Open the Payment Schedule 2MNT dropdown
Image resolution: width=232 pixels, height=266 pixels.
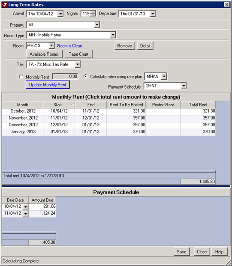pos(183,86)
